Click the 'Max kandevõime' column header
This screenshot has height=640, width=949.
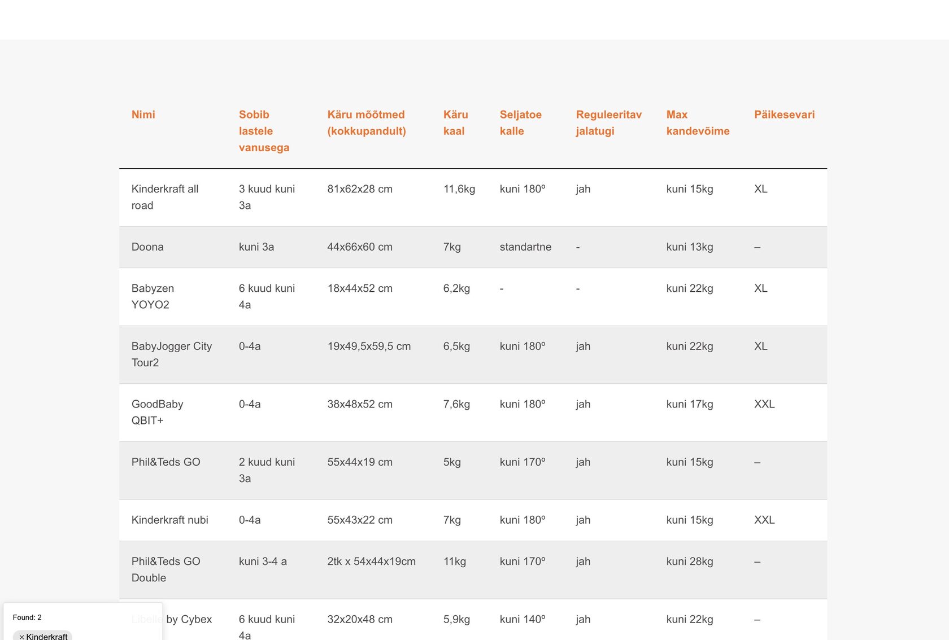coord(698,123)
